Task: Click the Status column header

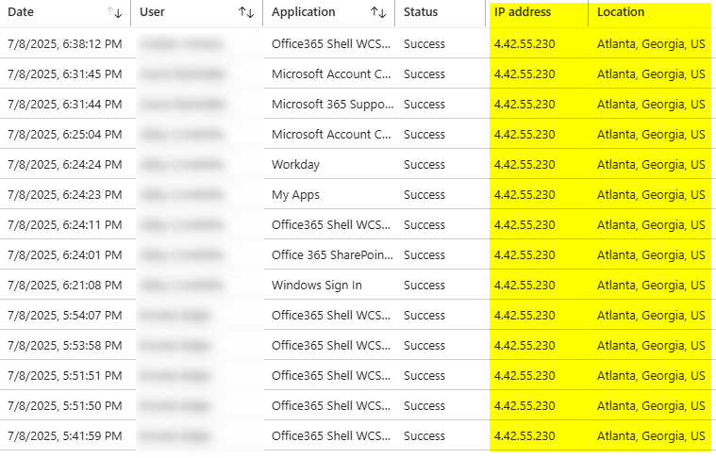Action: point(421,12)
